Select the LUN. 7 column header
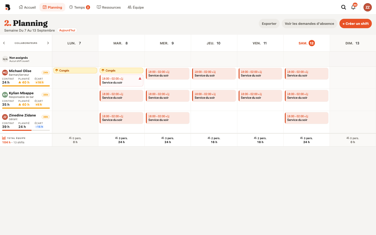376x235 pixels. pyautogui.click(x=75, y=43)
